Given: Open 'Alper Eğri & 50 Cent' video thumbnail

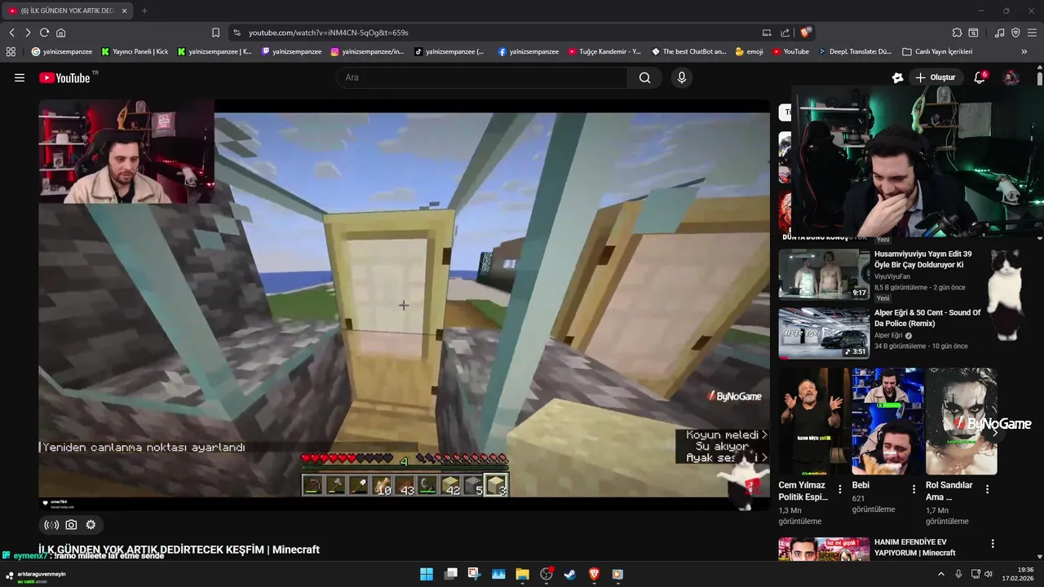Looking at the screenshot, I should coord(824,333).
